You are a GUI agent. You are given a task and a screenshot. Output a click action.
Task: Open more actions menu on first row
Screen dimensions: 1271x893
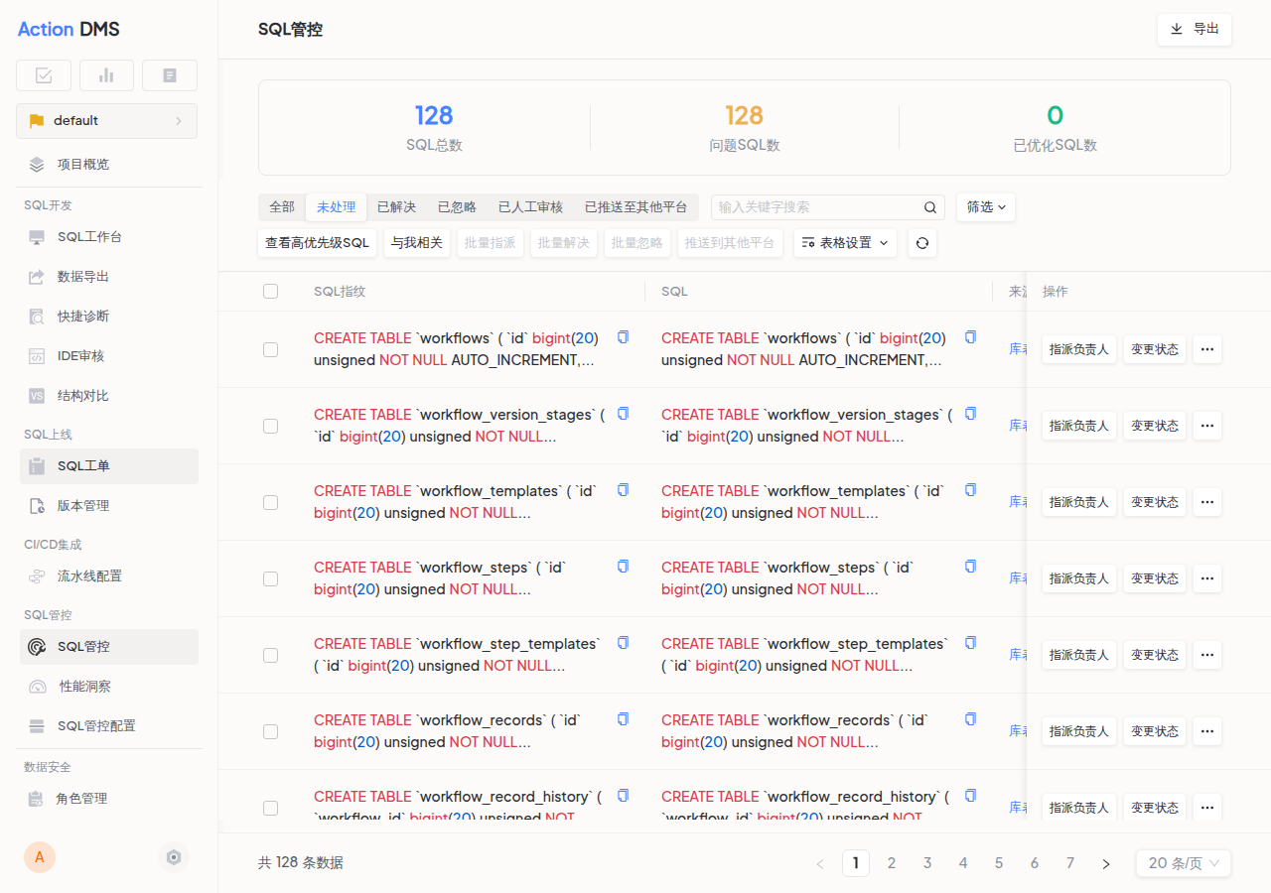1206,349
